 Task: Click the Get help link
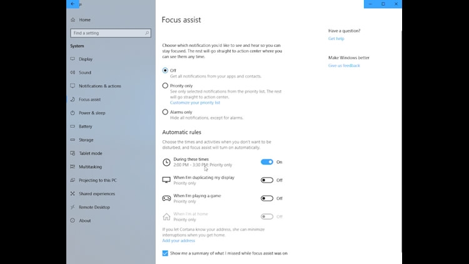[336, 39]
